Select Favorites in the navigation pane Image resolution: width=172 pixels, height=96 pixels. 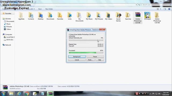coord(8,14)
